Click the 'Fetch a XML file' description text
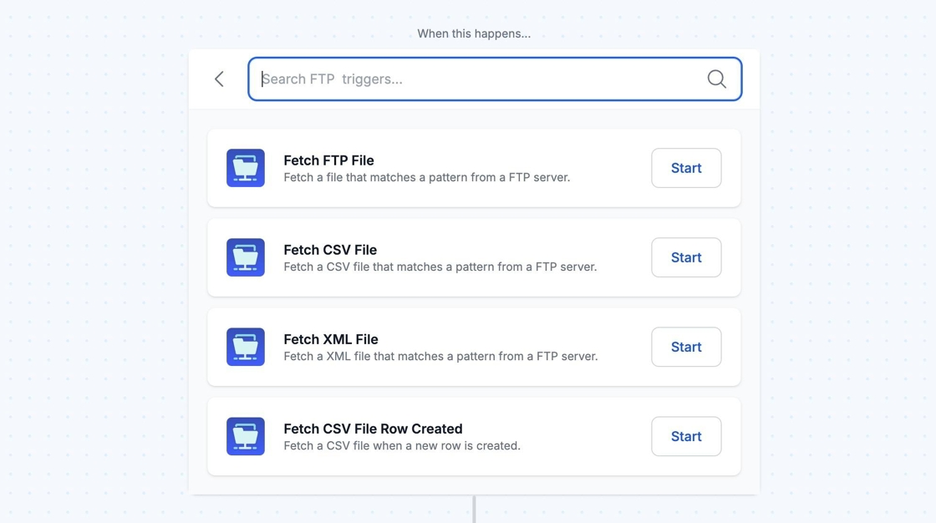936x523 pixels. pos(440,357)
